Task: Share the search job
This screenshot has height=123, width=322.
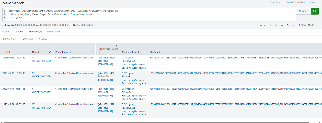Action: [282, 25]
